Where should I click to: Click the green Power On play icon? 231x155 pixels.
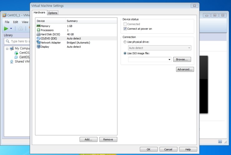coord(6,28)
